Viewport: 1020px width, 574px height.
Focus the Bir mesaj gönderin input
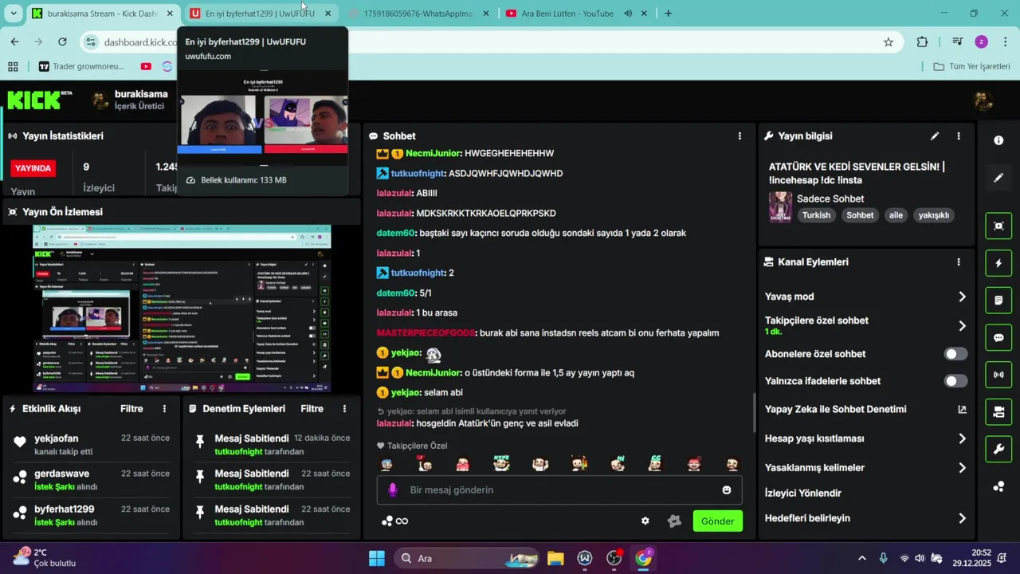(x=559, y=489)
